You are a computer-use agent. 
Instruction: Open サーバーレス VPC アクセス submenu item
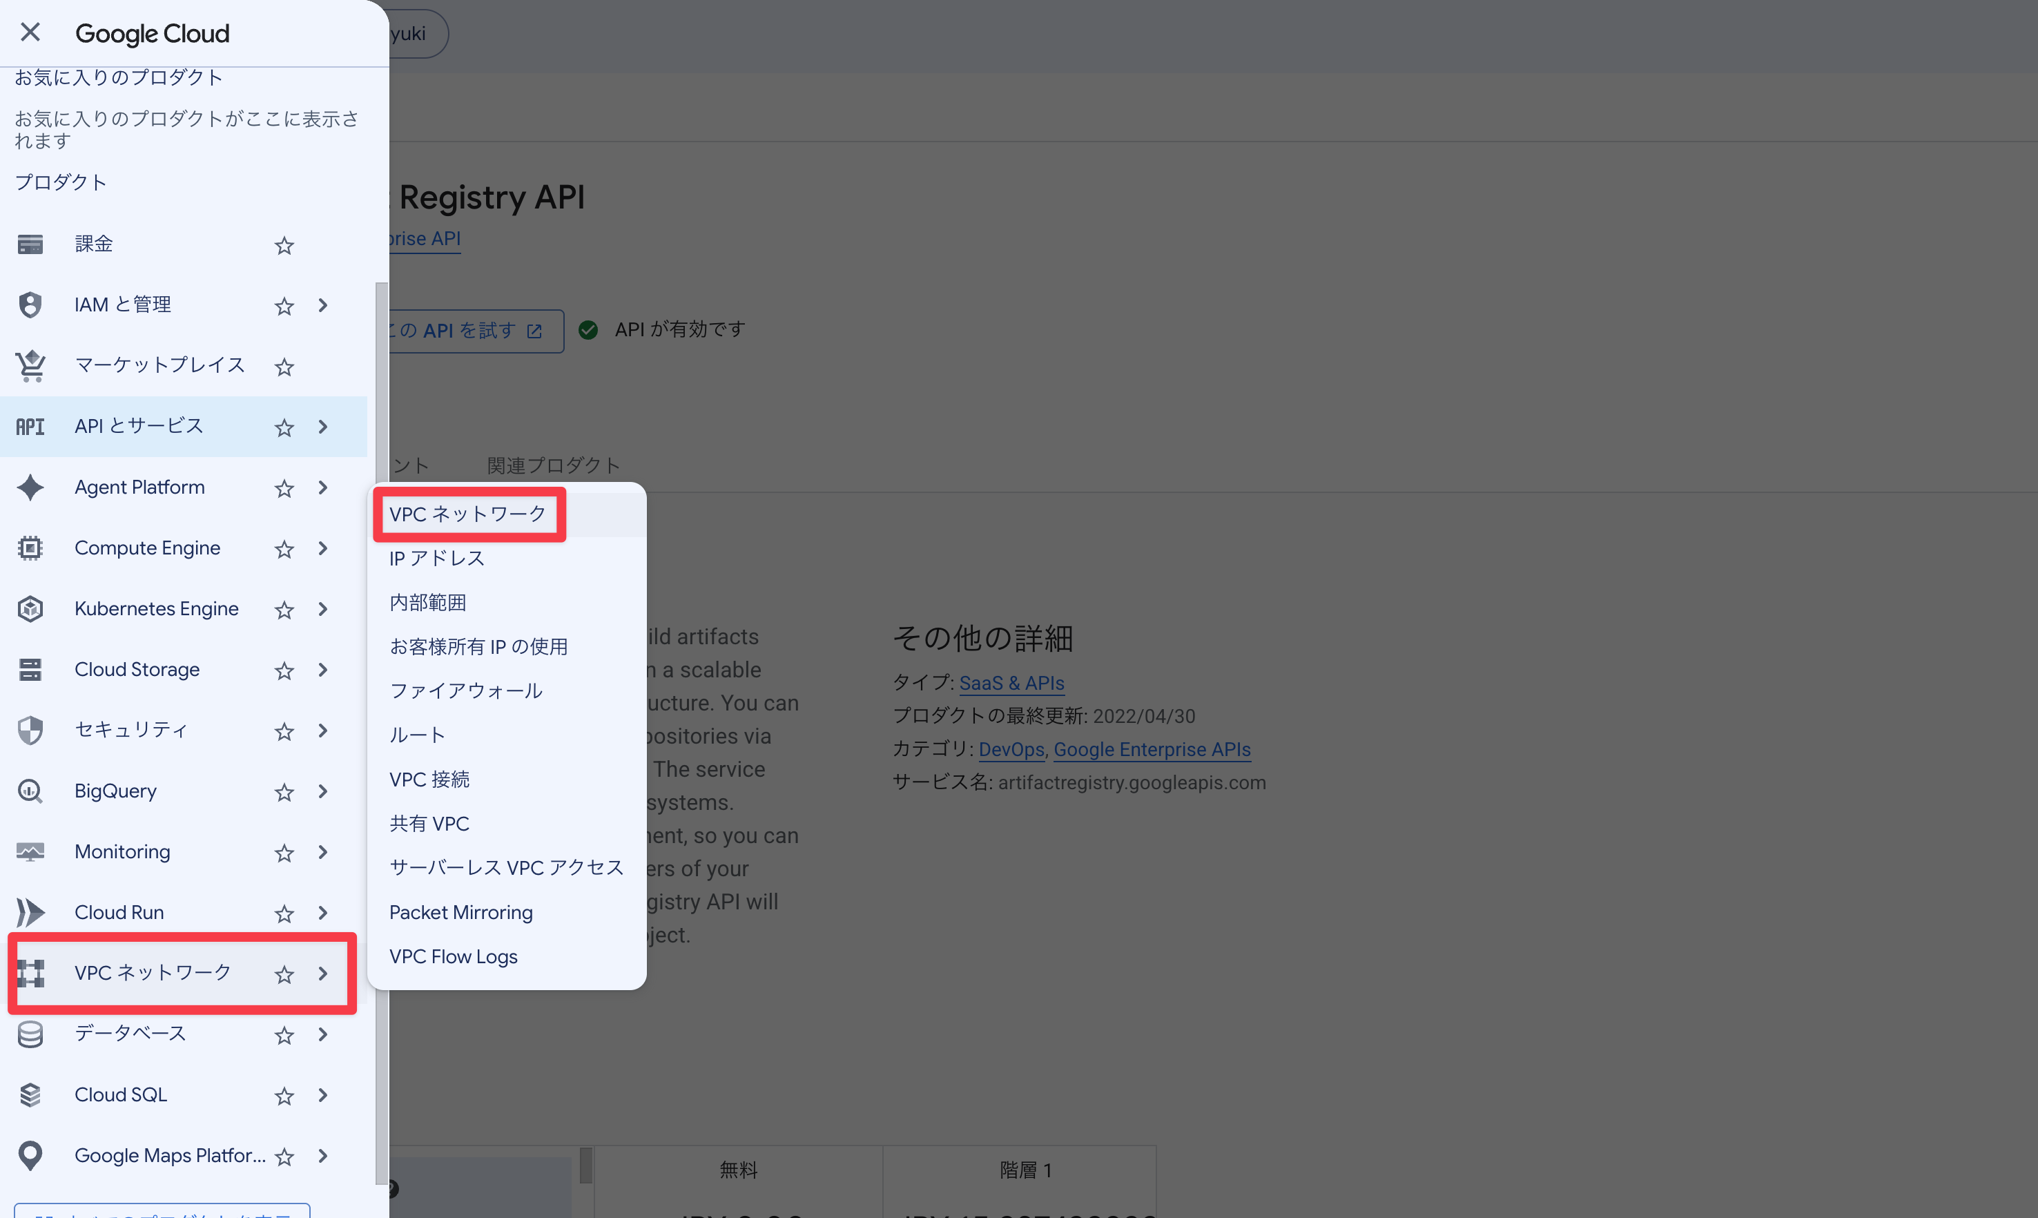coord(507,869)
